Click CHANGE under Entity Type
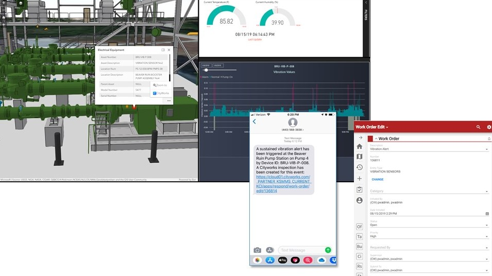The height and width of the screenshot is (276, 492). [378, 179]
